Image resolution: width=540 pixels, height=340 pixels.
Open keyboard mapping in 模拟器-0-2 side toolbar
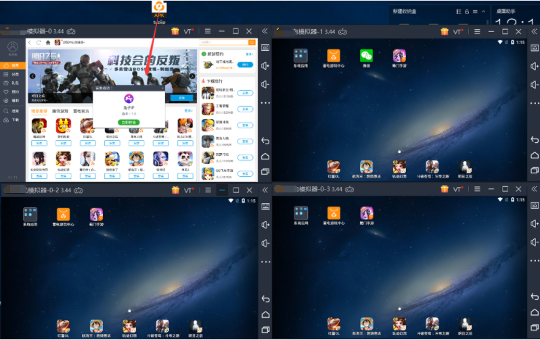pyautogui.click(x=265, y=207)
